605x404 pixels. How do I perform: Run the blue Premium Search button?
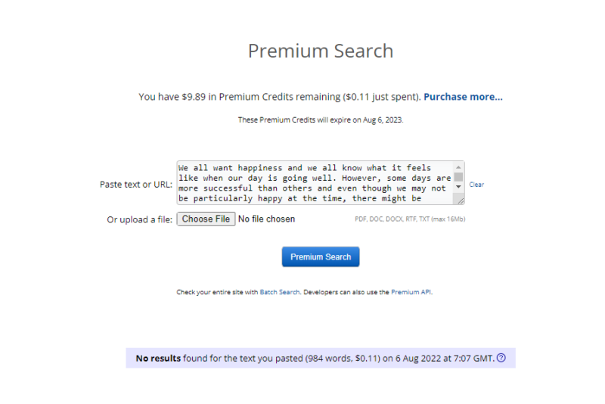pyautogui.click(x=321, y=256)
